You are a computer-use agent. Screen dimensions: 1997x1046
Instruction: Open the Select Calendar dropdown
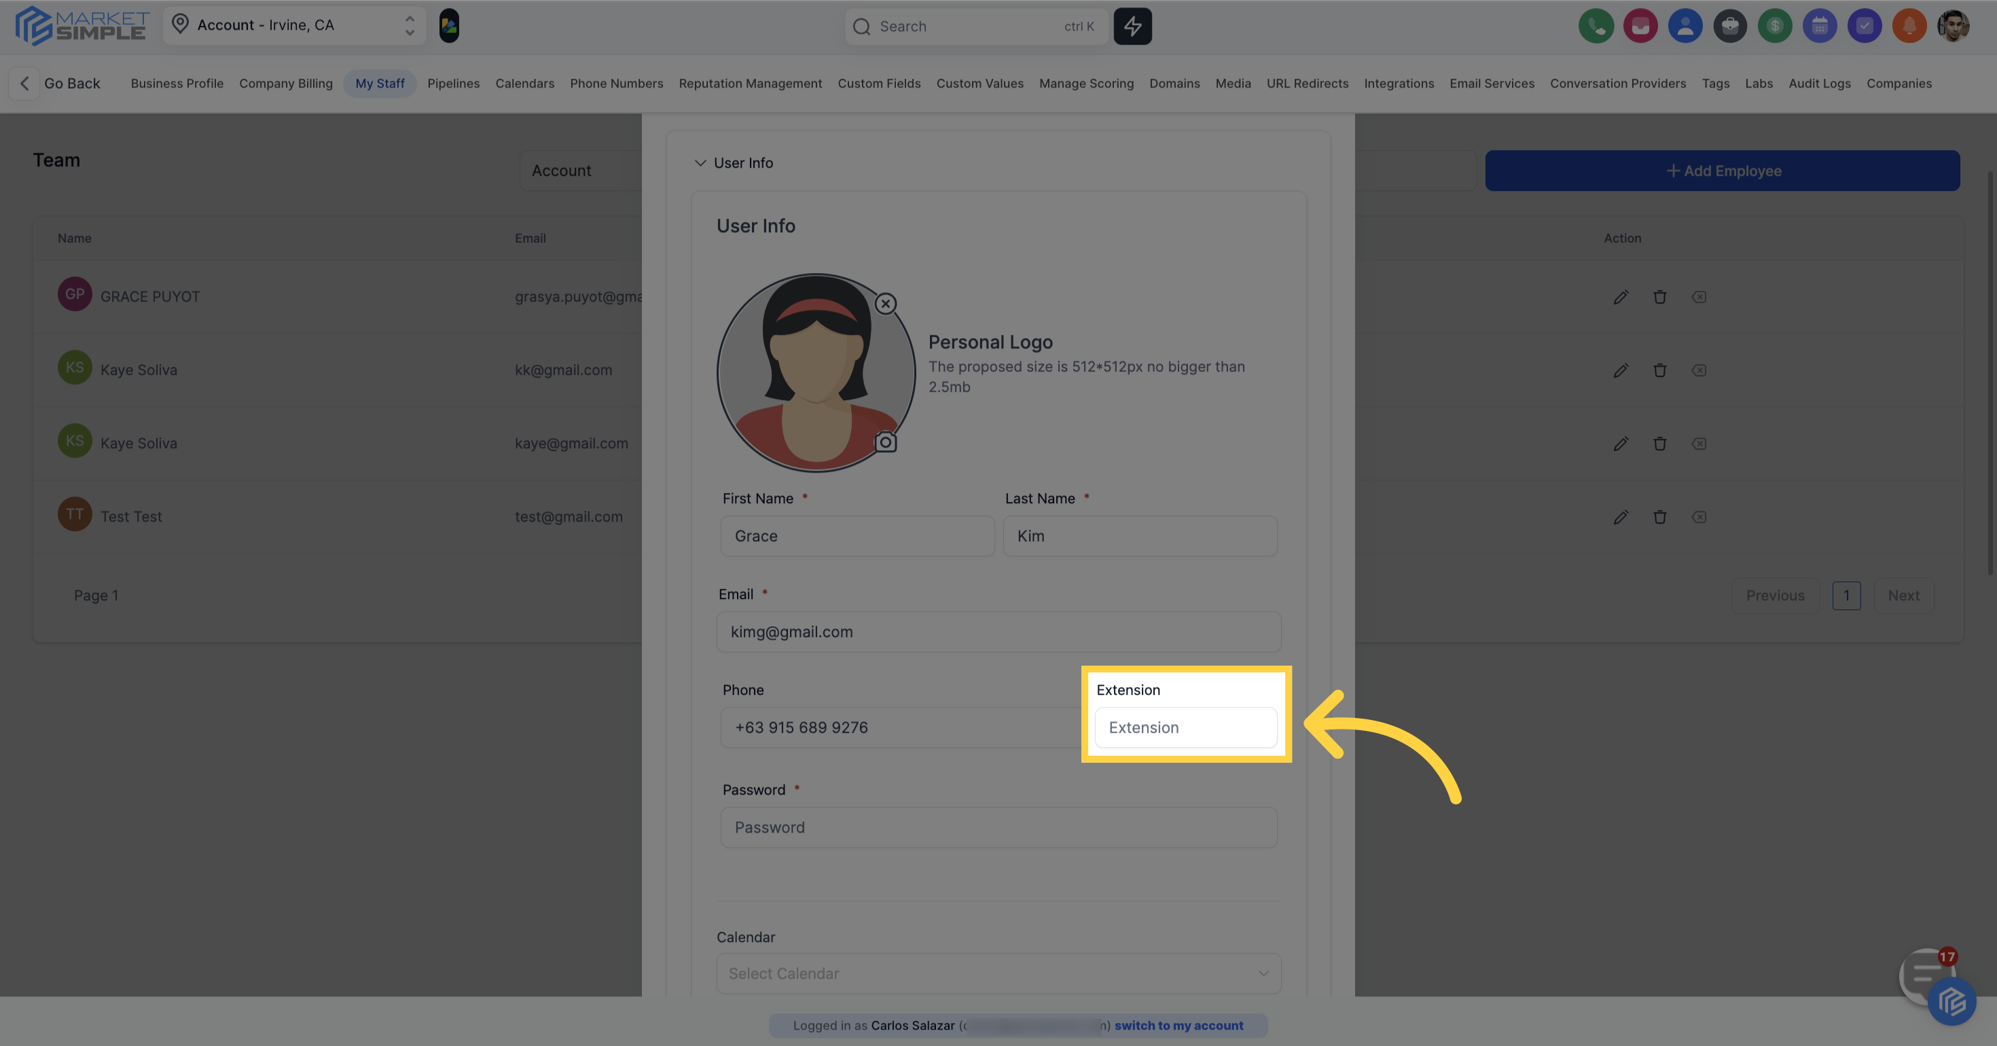(998, 973)
